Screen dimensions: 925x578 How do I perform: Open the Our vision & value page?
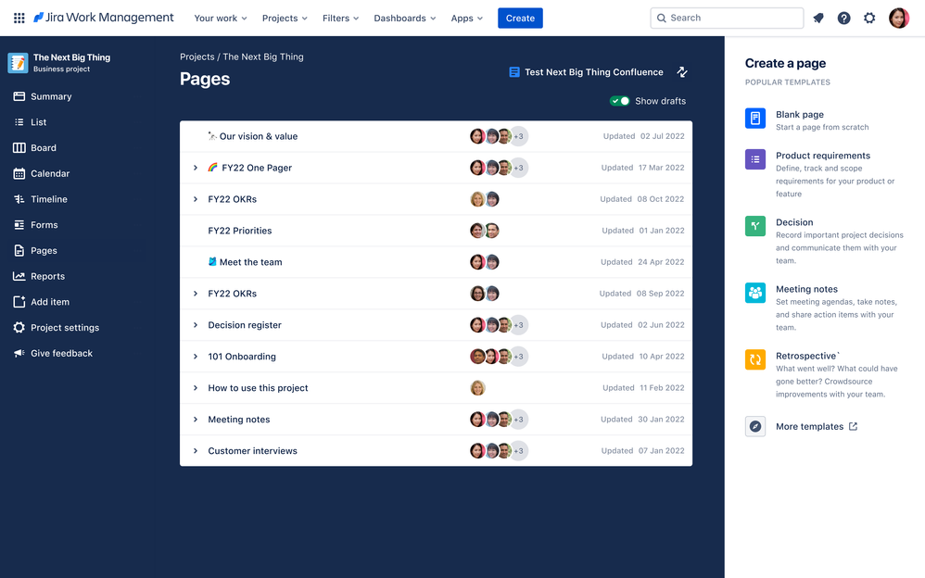pyautogui.click(x=259, y=136)
